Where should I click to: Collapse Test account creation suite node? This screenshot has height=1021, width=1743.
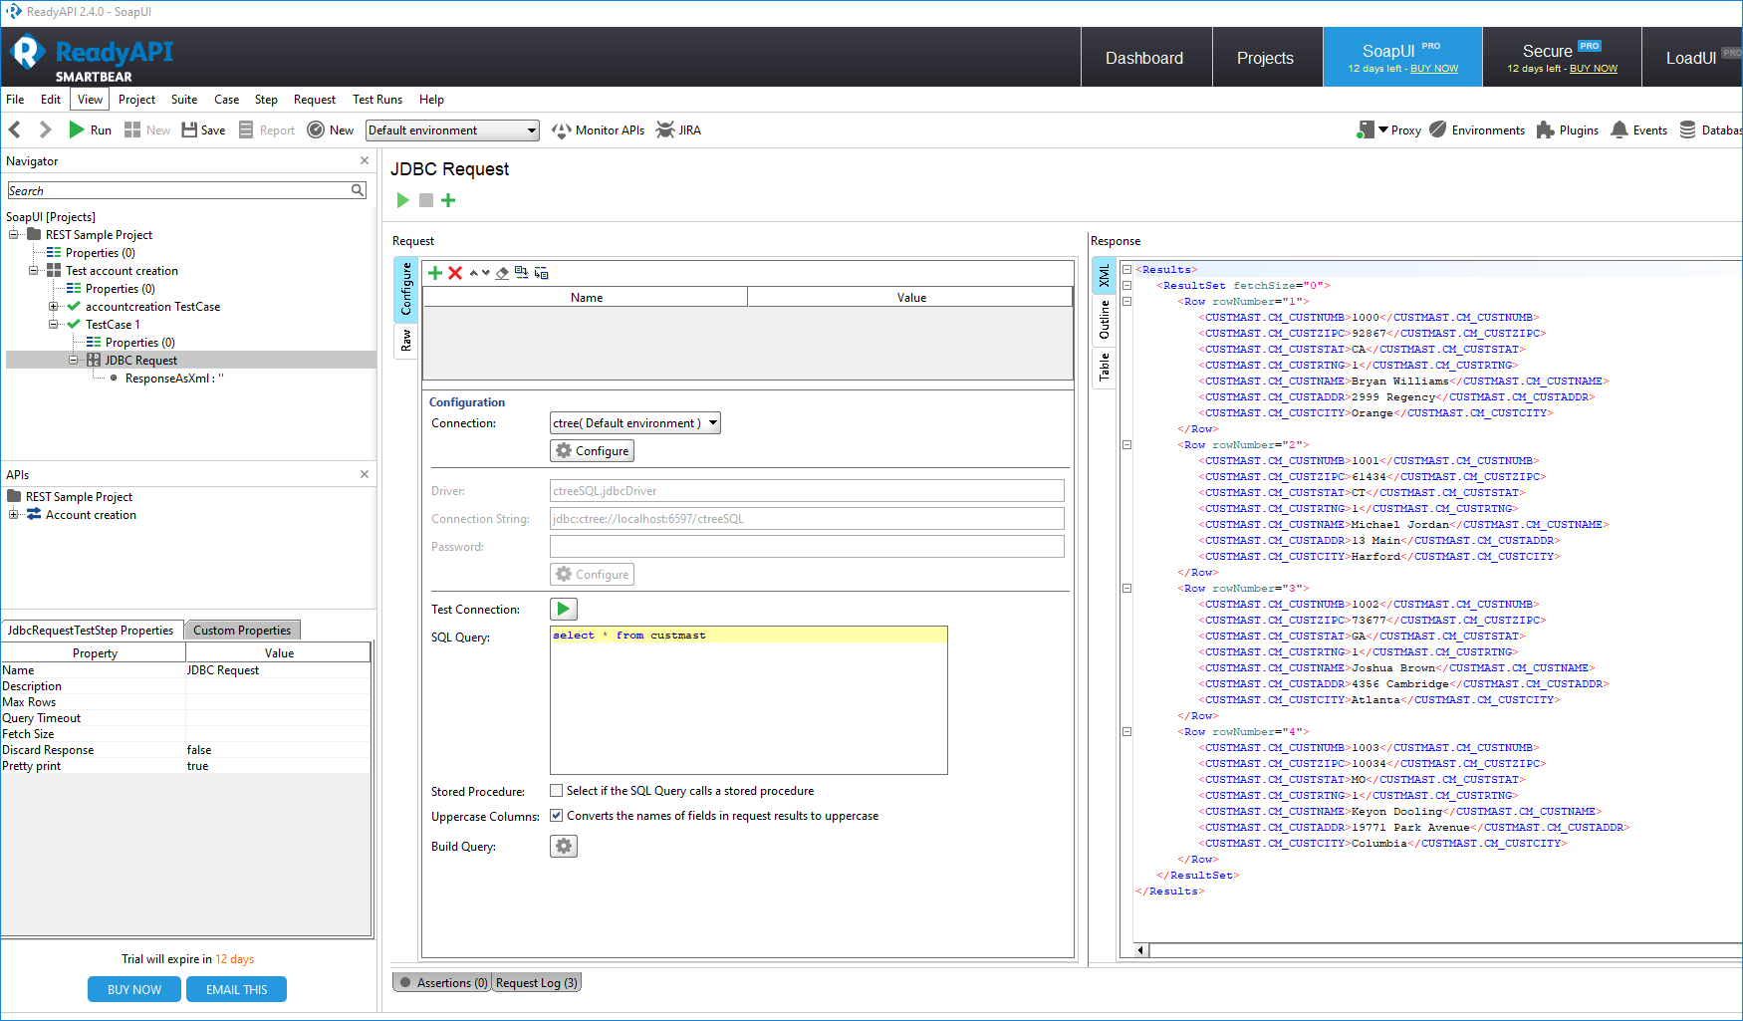click(34, 271)
